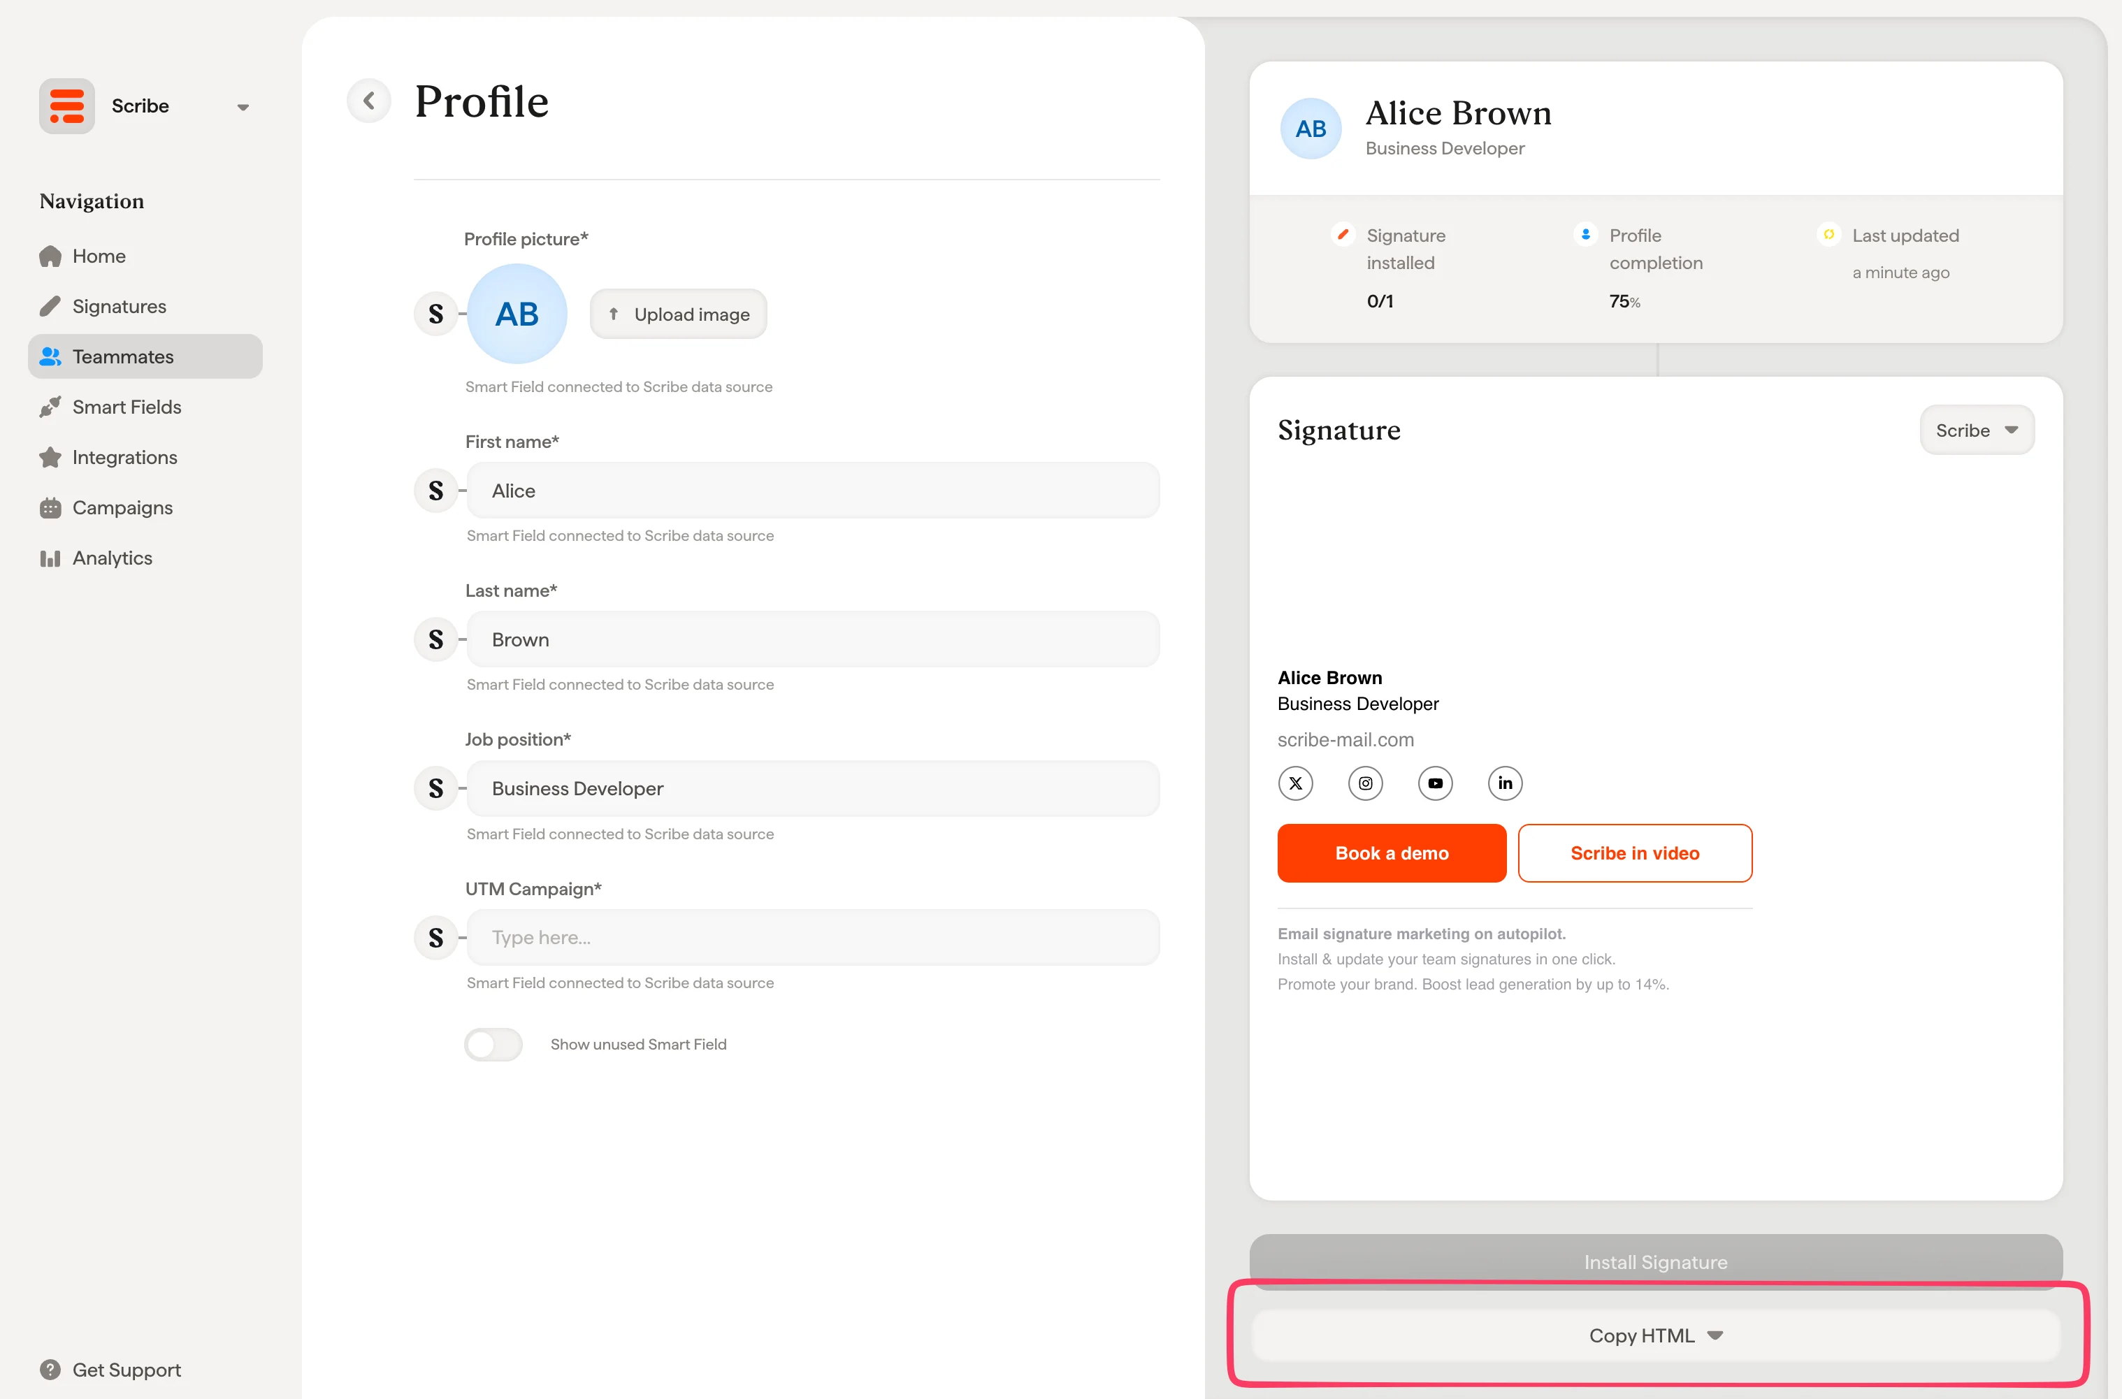Click the Get Support question mark icon
2122x1399 pixels.
[x=51, y=1370]
